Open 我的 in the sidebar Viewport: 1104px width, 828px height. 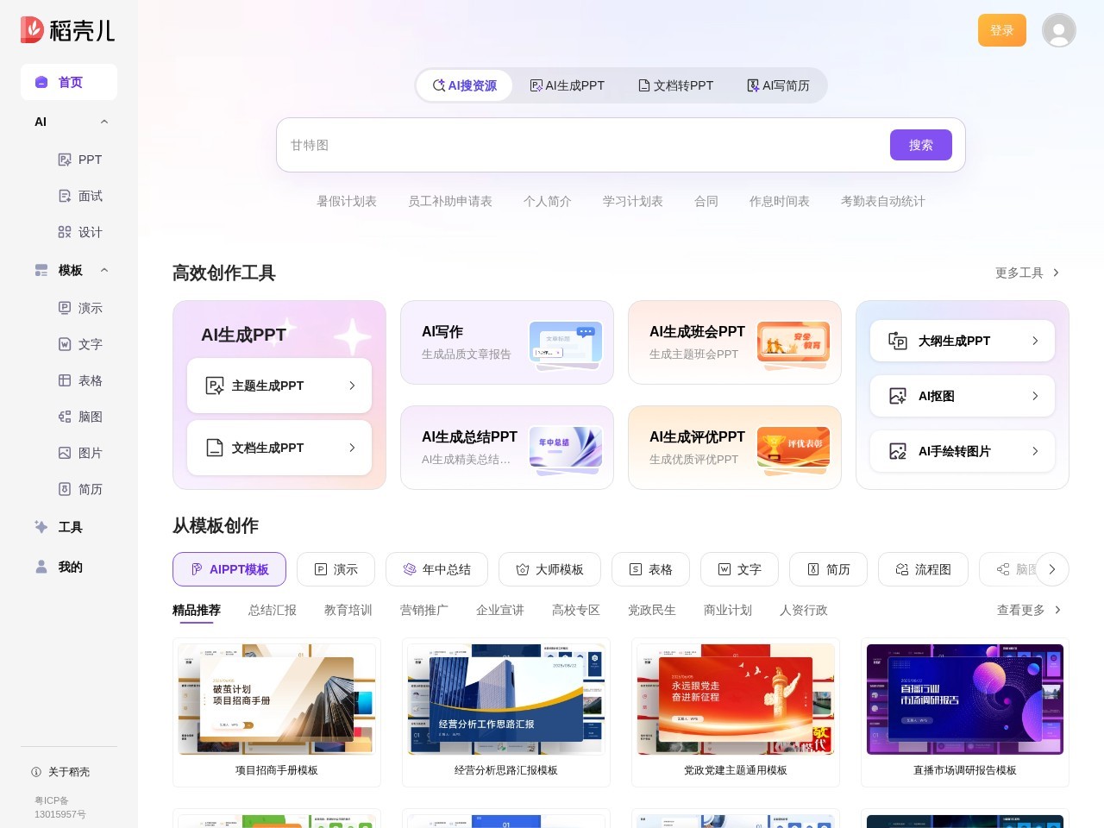pyautogui.click(x=69, y=567)
